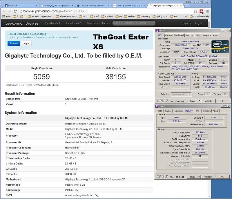The image size is (232, 199).
Task: Open the 'HB' bookmark folder
Action: click(173, 17)
